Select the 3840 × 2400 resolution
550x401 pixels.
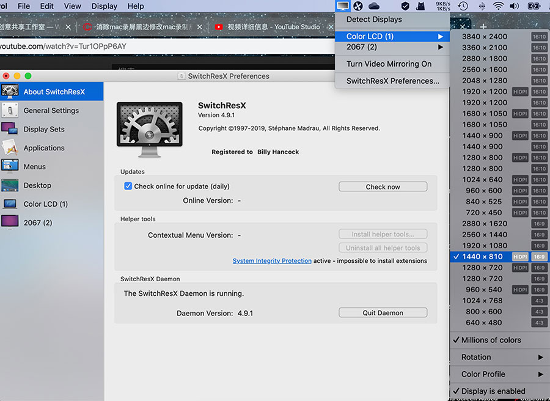point(499,37)
